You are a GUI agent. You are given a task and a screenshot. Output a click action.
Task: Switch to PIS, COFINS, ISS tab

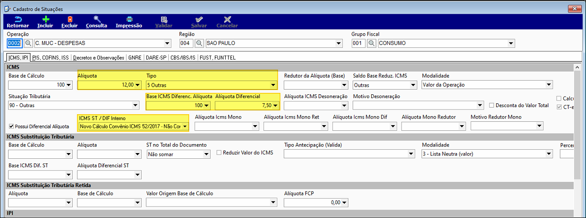[x=51, y=57]
